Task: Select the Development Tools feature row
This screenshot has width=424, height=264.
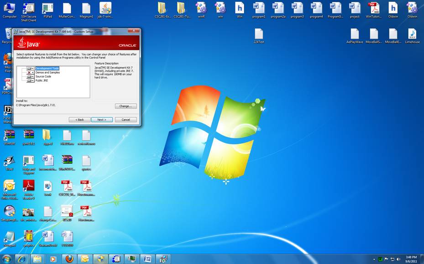Action: pos(47,68)
